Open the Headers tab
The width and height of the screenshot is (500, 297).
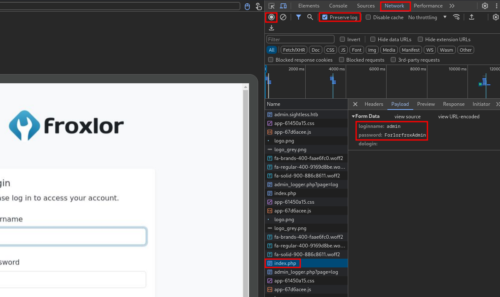click(x=374, y=104)
